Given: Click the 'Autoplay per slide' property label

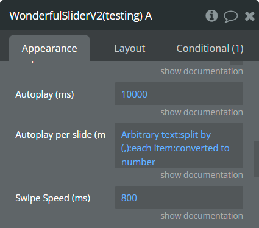Looking at the screenshot, I should (60, 135).
